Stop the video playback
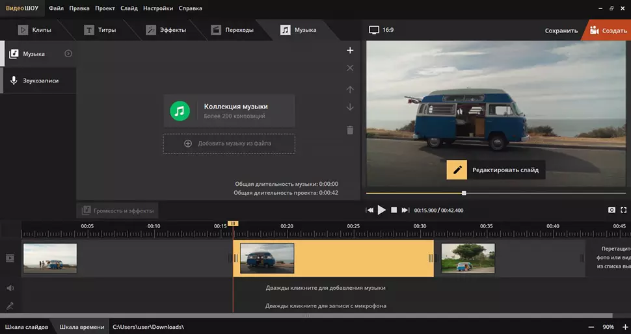Screen dimensions: 631x334 (394, 210)
